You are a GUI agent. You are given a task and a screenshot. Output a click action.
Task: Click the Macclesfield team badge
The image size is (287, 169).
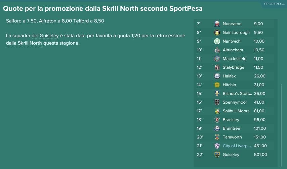click(217, 59)
